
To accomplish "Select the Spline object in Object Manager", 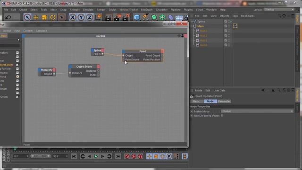I will (x=201, y=21).
